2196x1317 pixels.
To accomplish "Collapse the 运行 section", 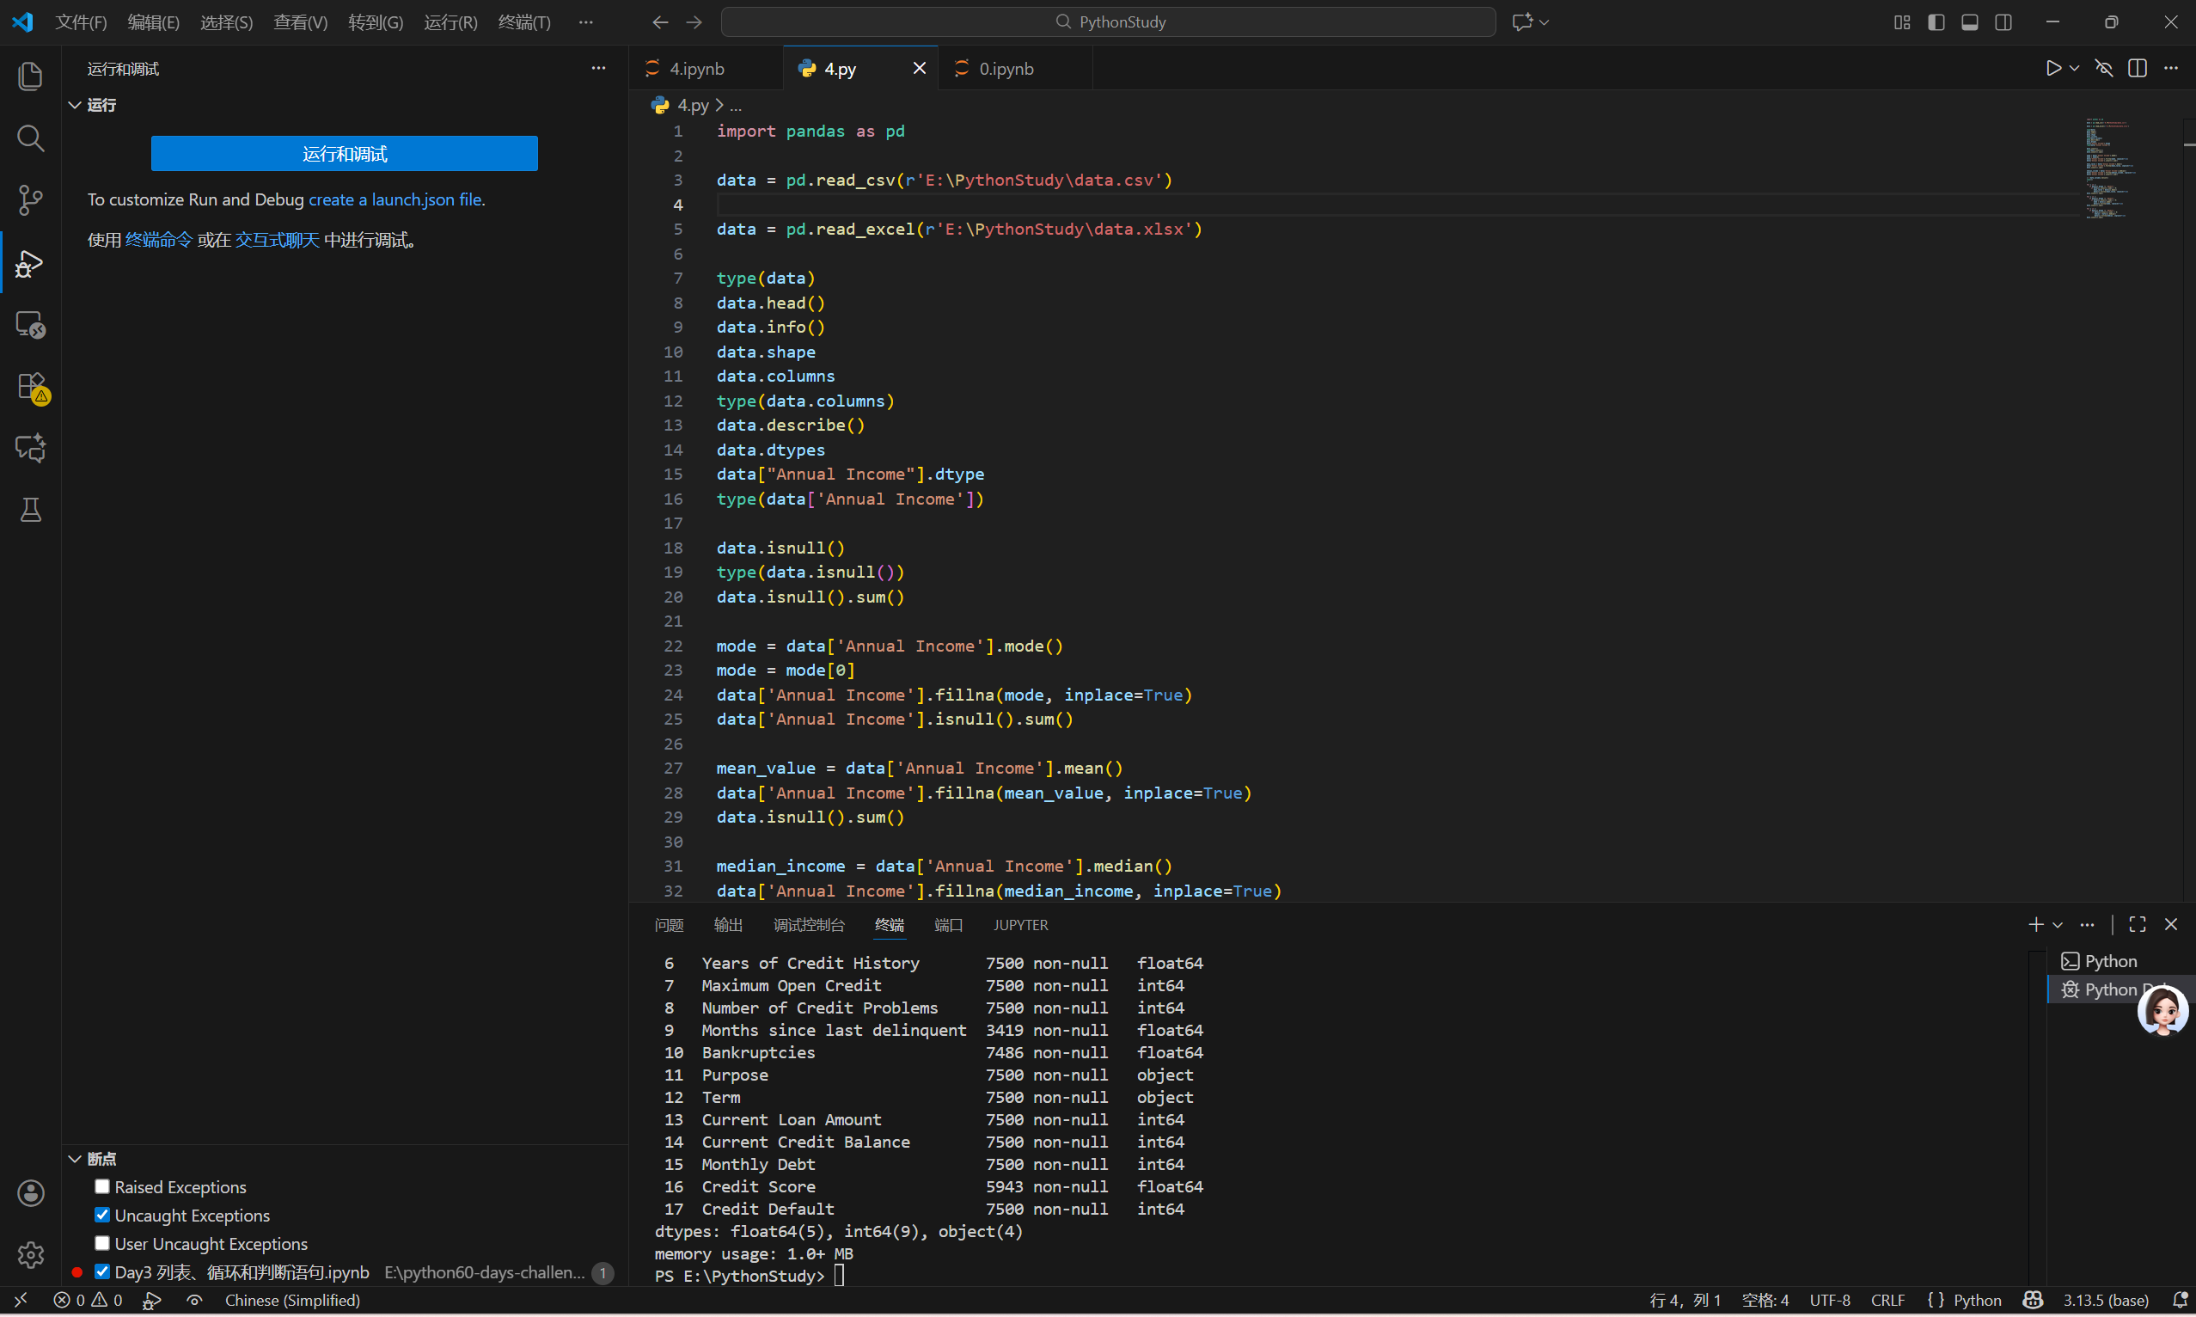I will click(x=75, y=104).
